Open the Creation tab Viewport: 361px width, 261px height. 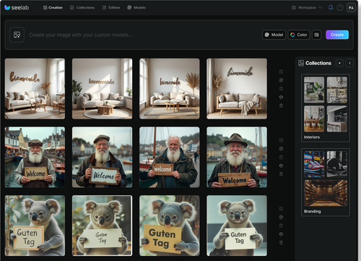(53, 8)
